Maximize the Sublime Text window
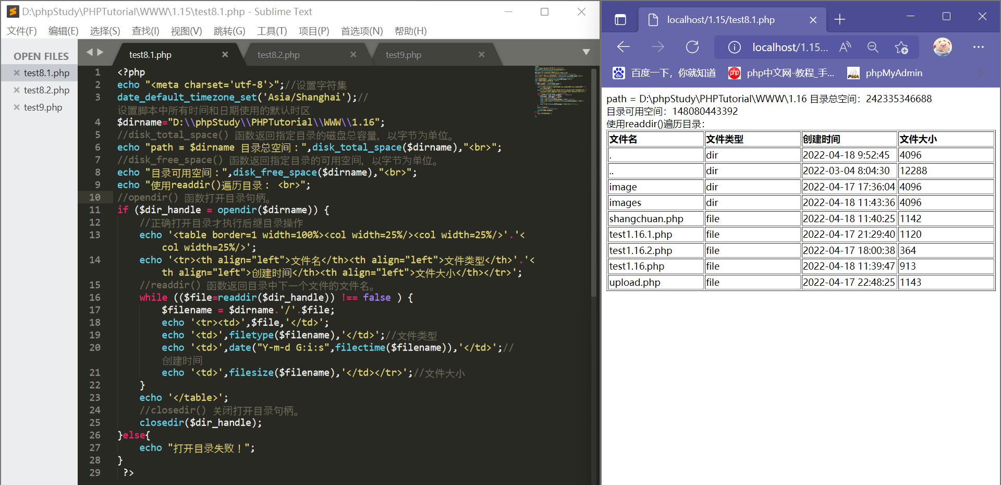 click(544, 11)
